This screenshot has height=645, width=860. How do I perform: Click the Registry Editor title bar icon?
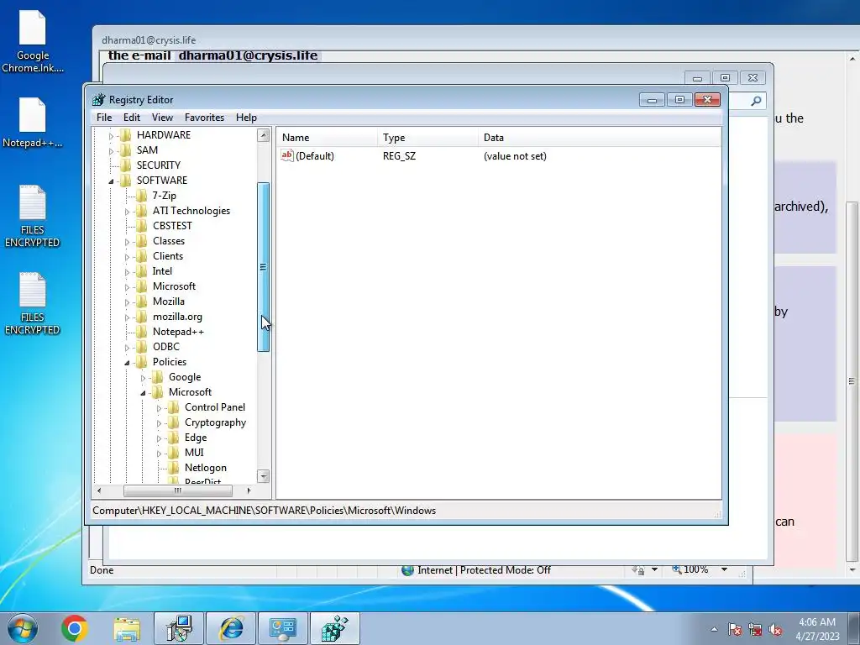pos(99,99)
